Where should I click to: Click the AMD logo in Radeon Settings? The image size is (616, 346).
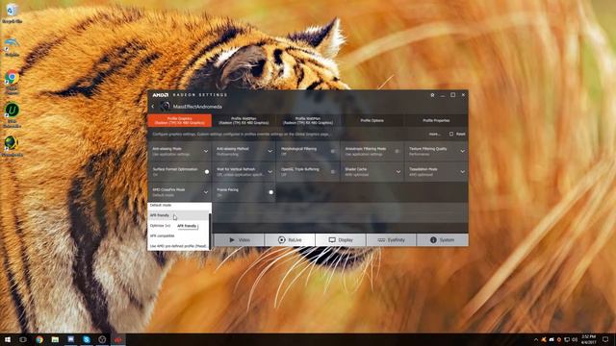coord(161,95)
